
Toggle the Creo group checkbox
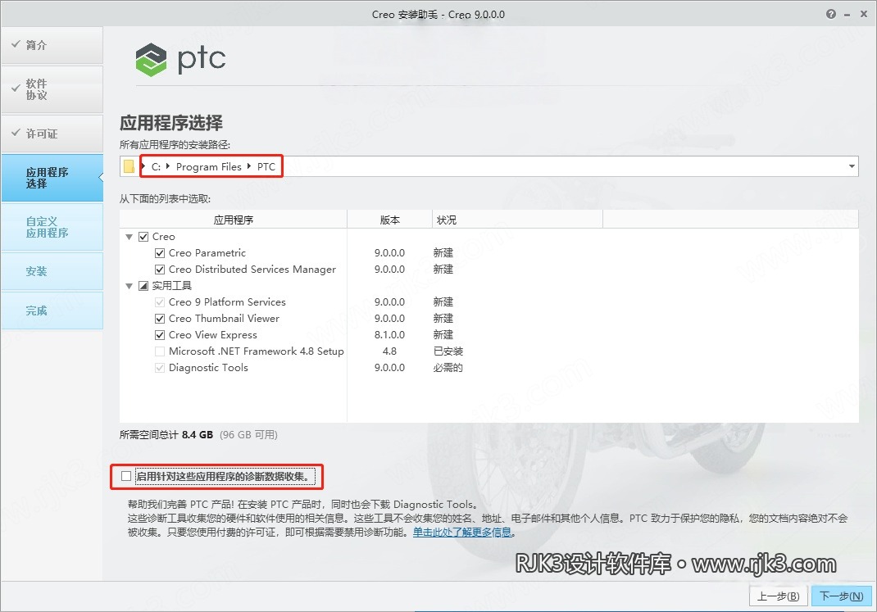tap(143, 237)
